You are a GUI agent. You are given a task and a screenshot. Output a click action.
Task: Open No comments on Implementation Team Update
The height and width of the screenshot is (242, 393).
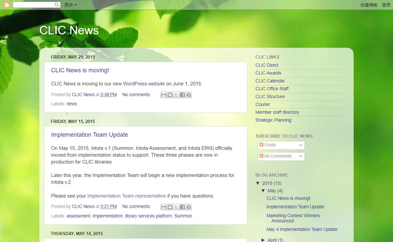[136, 206]
